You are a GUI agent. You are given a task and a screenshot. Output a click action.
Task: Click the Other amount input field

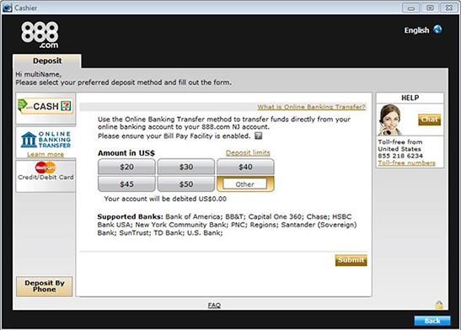(245, 184)
